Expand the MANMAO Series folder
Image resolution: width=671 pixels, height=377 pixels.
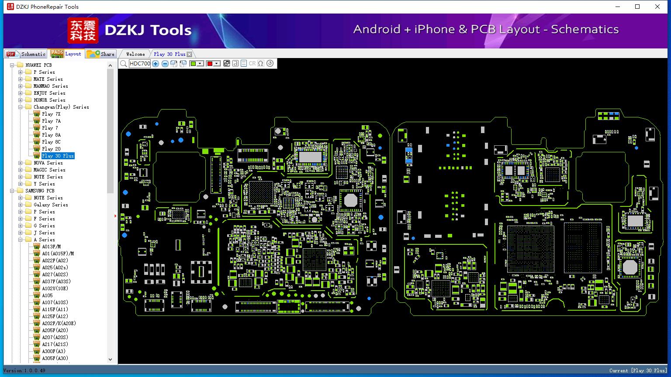(x=21, y=86)
